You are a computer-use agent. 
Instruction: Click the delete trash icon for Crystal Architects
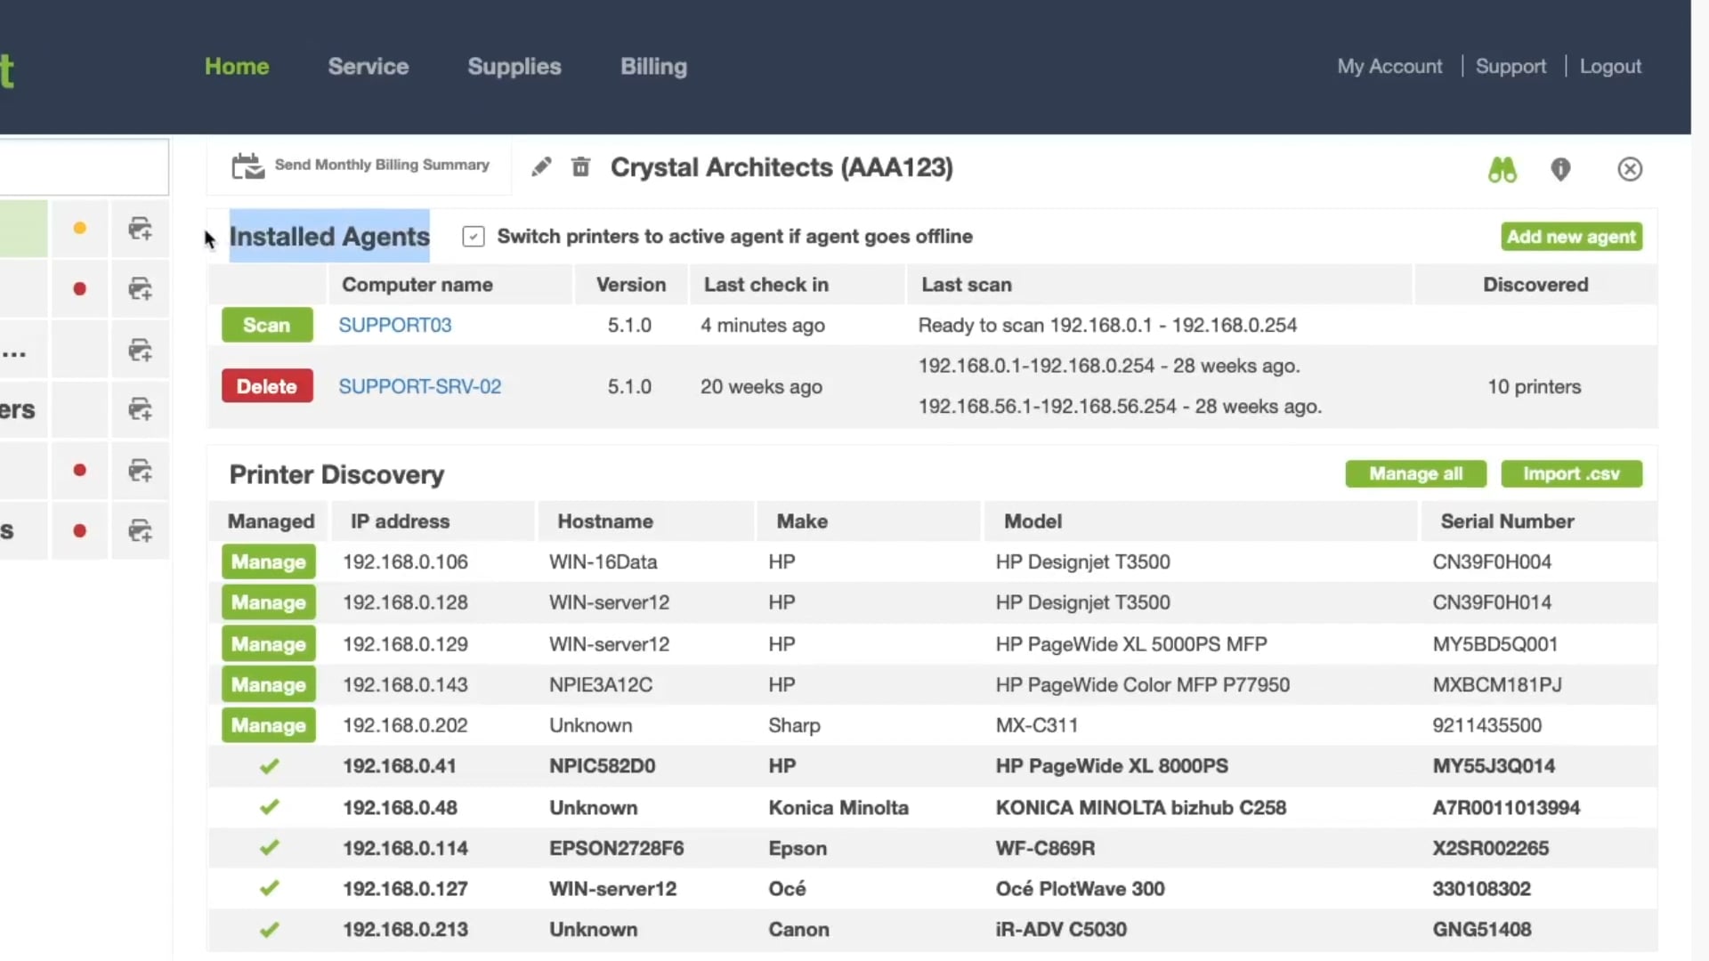(x=581, y=166)
